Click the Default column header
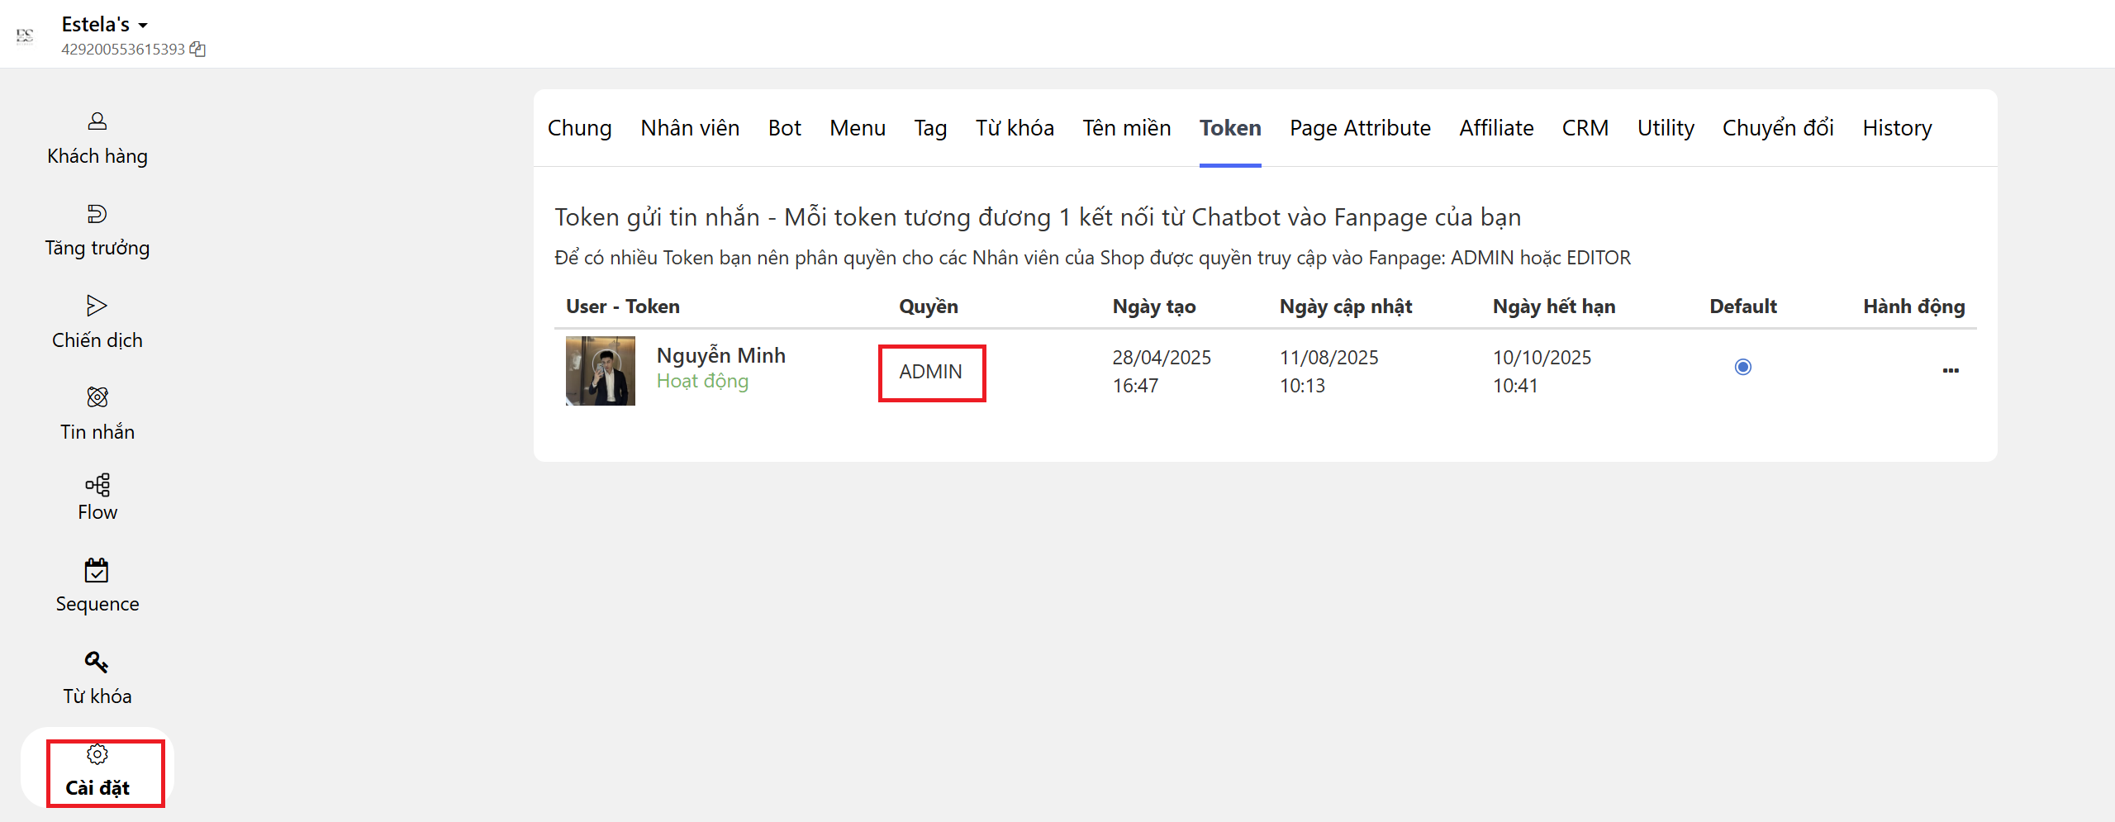The width and height of the screenshot is (2115, 822). coord(1743,306)
